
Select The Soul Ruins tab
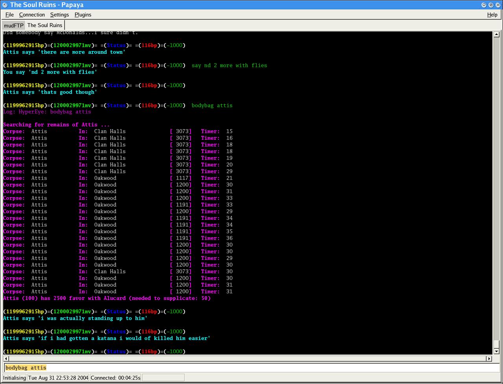tap(44, 26)
